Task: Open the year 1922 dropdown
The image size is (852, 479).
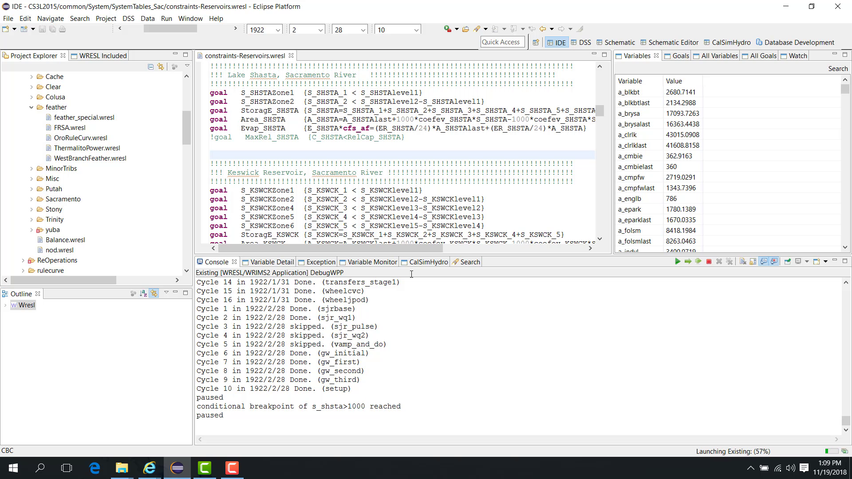Action: 278,30
